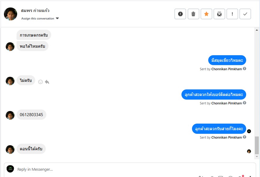Delete conversation using trash icon

tap(193, 14)
